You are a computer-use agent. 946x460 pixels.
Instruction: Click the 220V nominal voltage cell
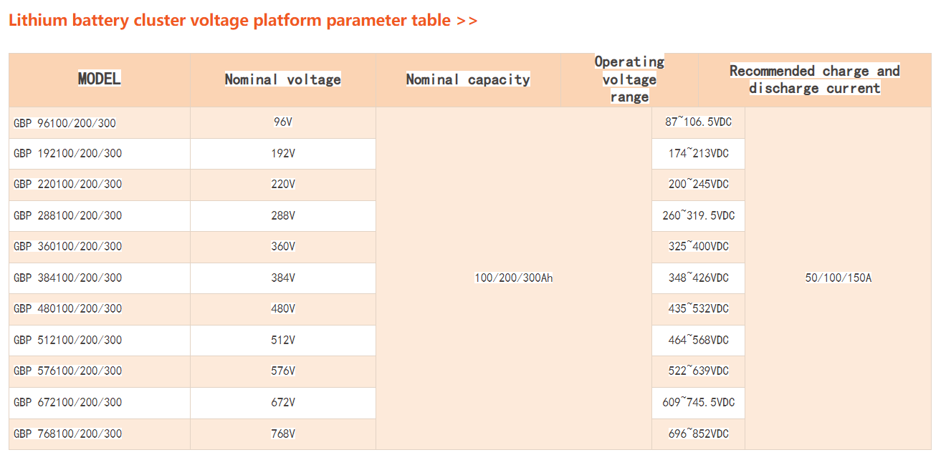point(283,185)
